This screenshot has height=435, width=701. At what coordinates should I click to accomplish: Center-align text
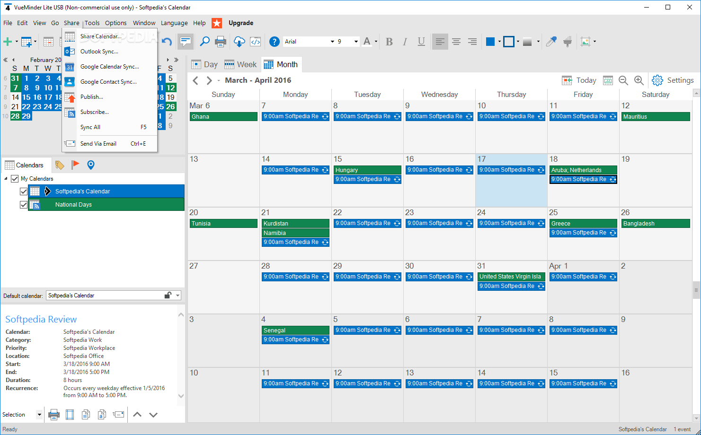pyautogui.click(x=456, y=42)
